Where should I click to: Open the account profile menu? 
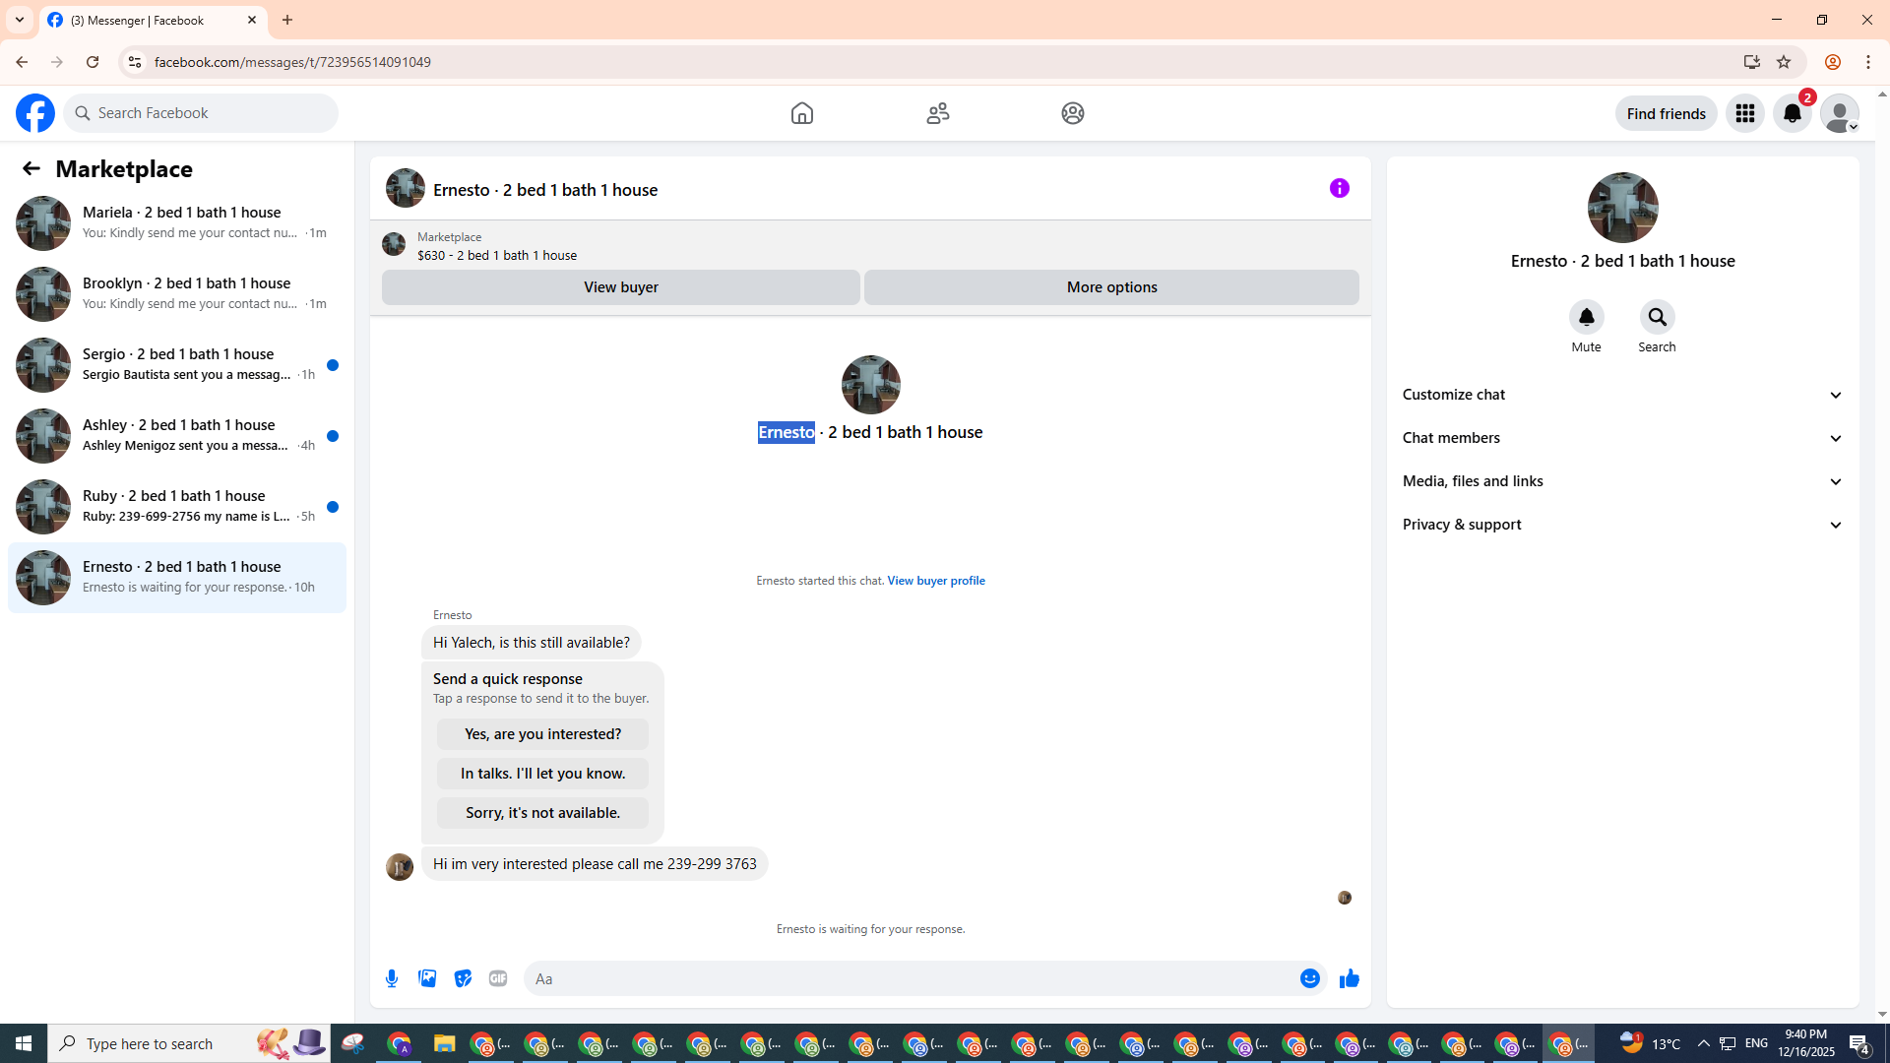coord(1840,113)
